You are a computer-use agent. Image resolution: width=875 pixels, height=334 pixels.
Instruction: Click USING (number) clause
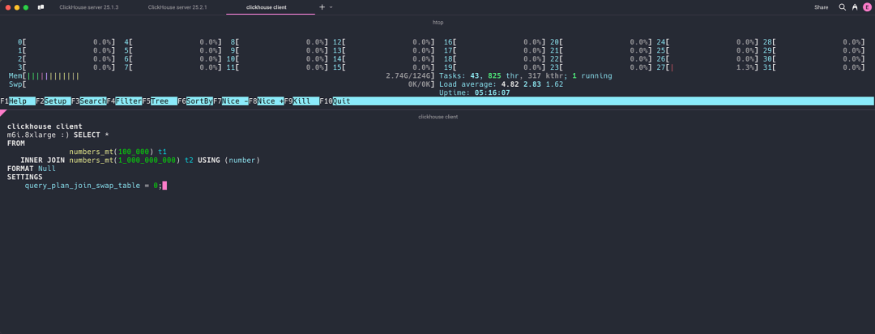pyautogui.click(x=228, y=161)
